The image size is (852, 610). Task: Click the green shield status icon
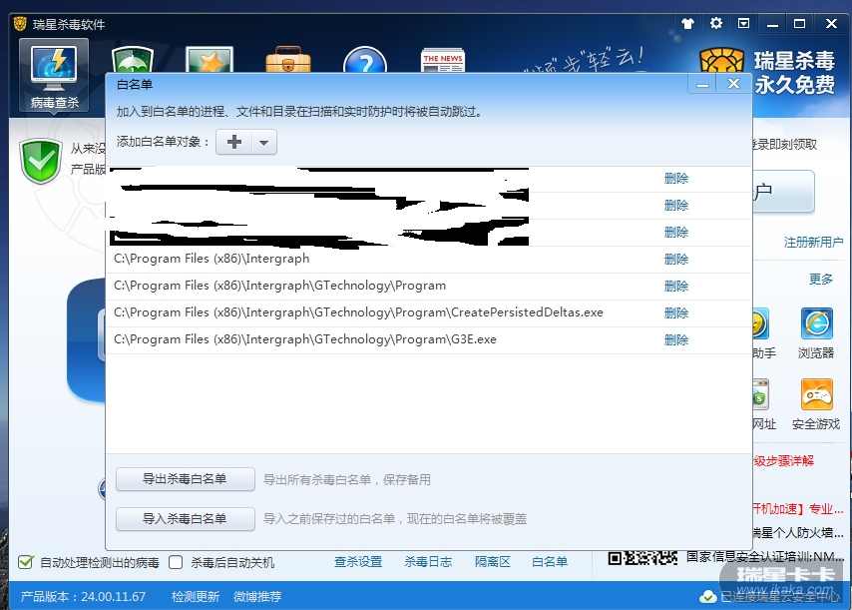(x=41, y=162)
